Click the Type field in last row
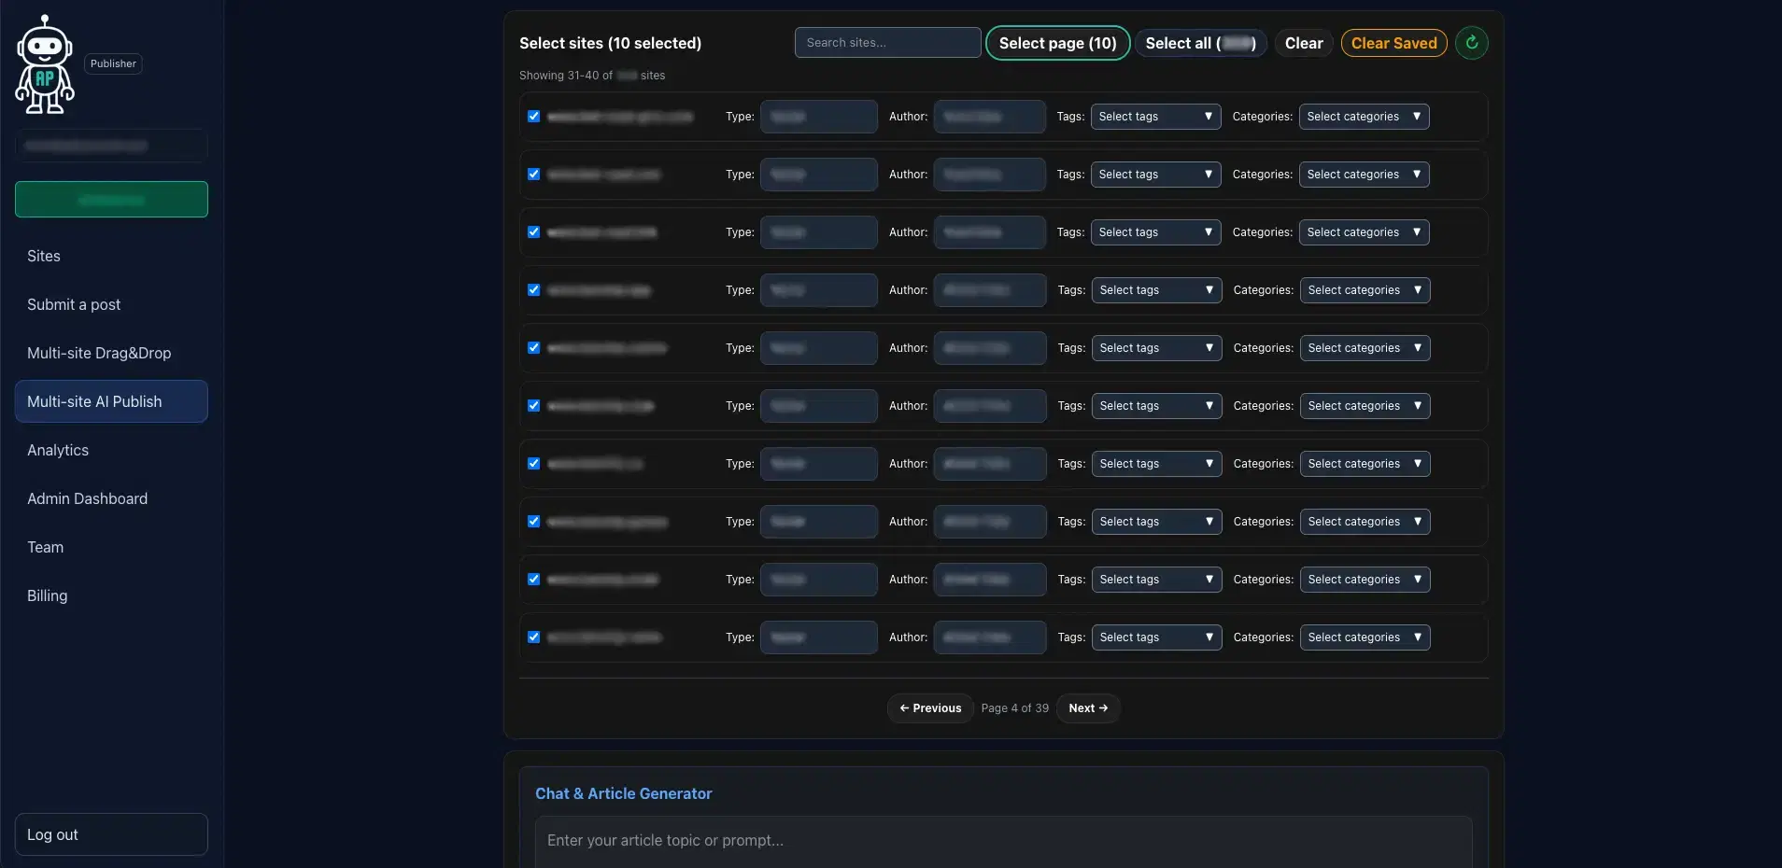This screenshot has width=1782, height=868. tap(818, 637)
